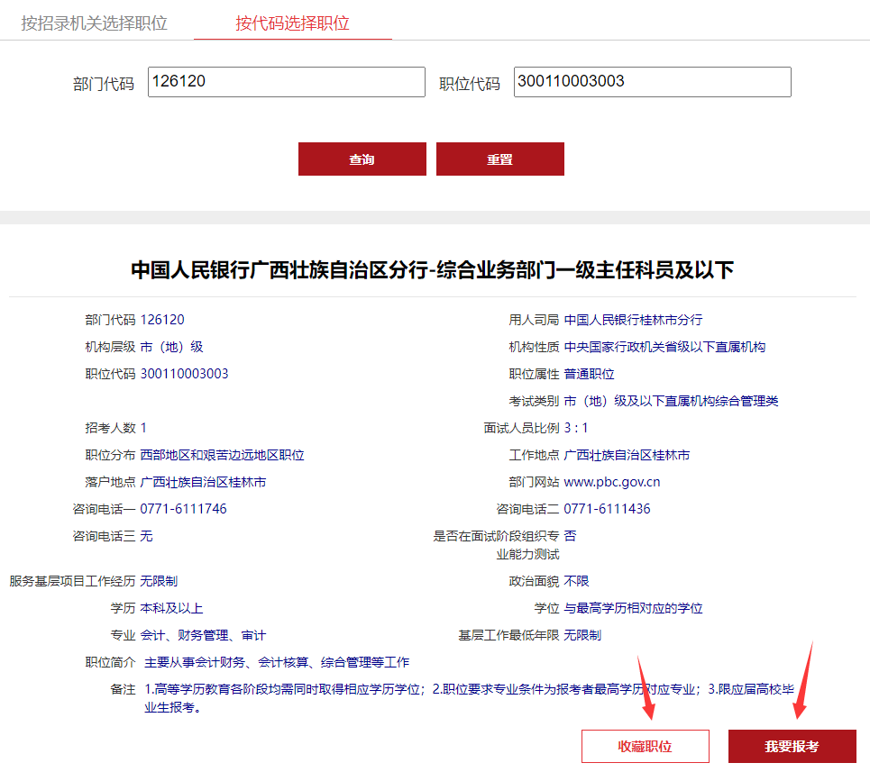Click 学位 value 与最高学历相对应的学位
This screenshot has height=772, width=870.
click(633, 608)
